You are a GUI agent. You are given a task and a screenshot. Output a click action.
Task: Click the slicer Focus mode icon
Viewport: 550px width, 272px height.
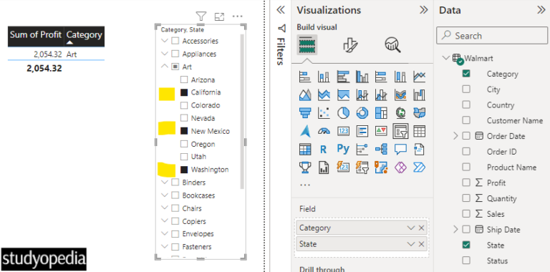(220, 16)
